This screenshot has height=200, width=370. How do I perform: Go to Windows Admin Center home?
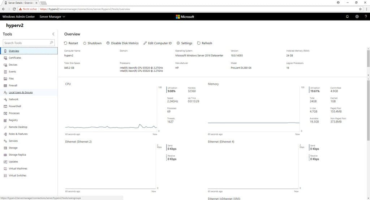coord(18,17)
